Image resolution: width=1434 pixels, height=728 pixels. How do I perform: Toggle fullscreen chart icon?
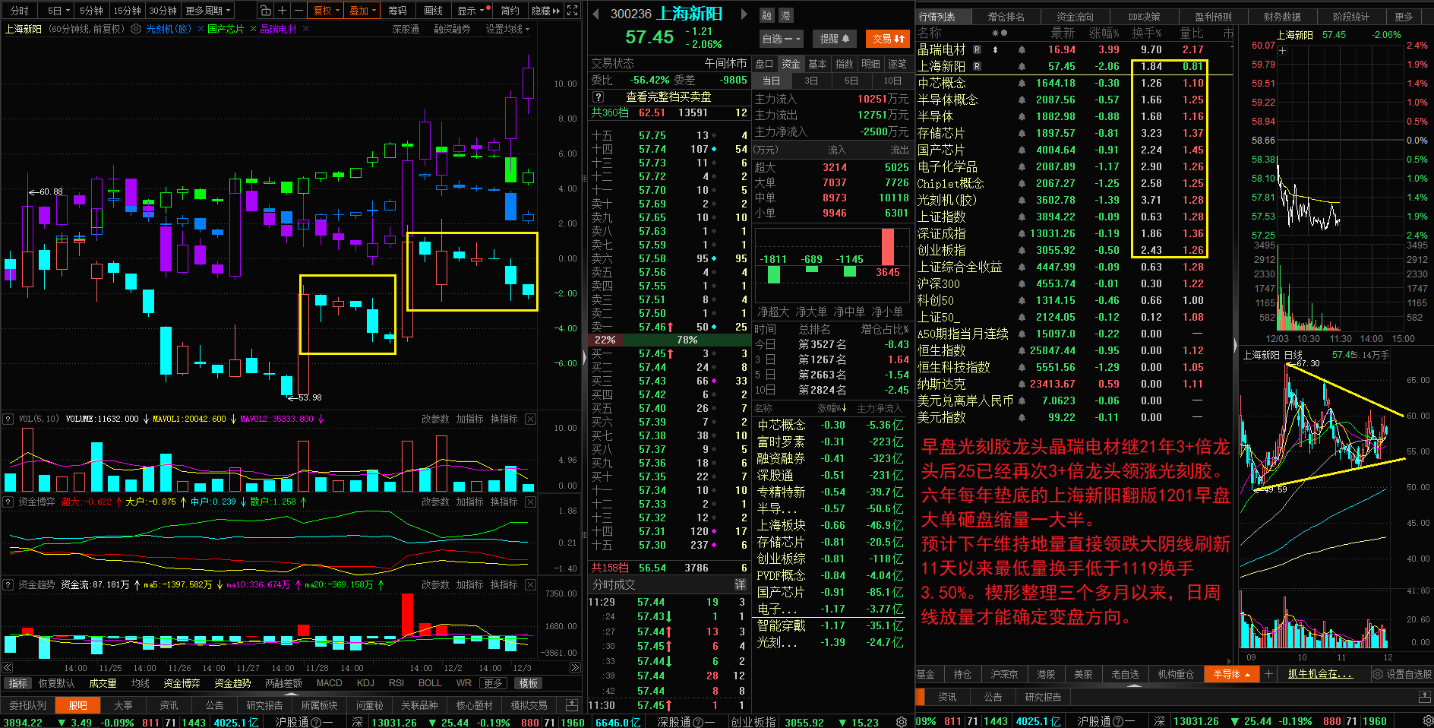[573, 11]
